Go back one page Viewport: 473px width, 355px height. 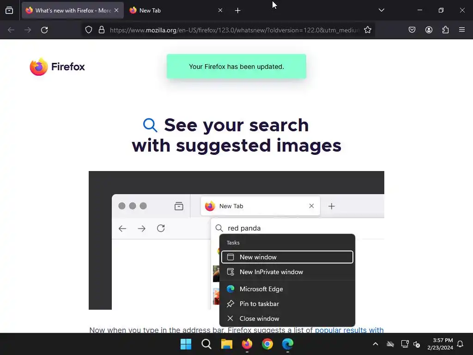pyautogui.click(x=11, y=30)
